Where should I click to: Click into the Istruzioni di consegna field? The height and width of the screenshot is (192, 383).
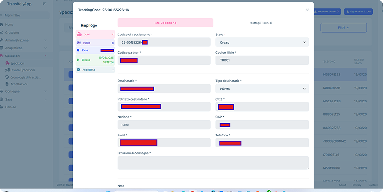[213, 162]
